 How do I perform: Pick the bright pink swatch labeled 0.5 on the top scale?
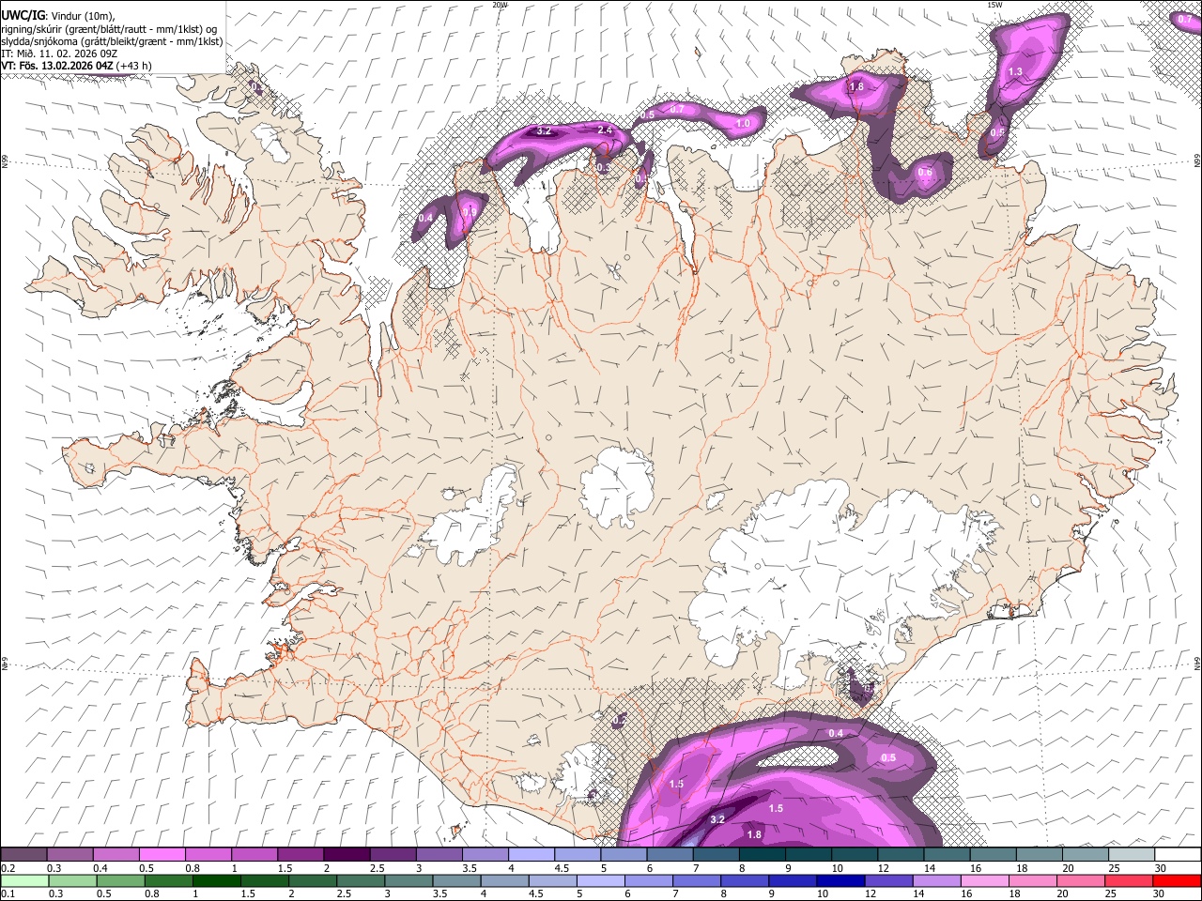[x=162, y=854]
